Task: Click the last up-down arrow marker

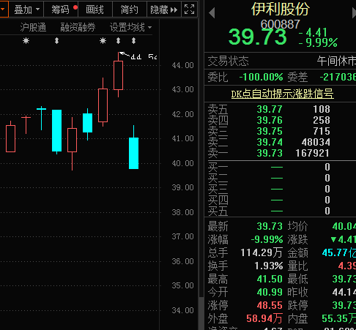Action: click(x=133, y=40)
